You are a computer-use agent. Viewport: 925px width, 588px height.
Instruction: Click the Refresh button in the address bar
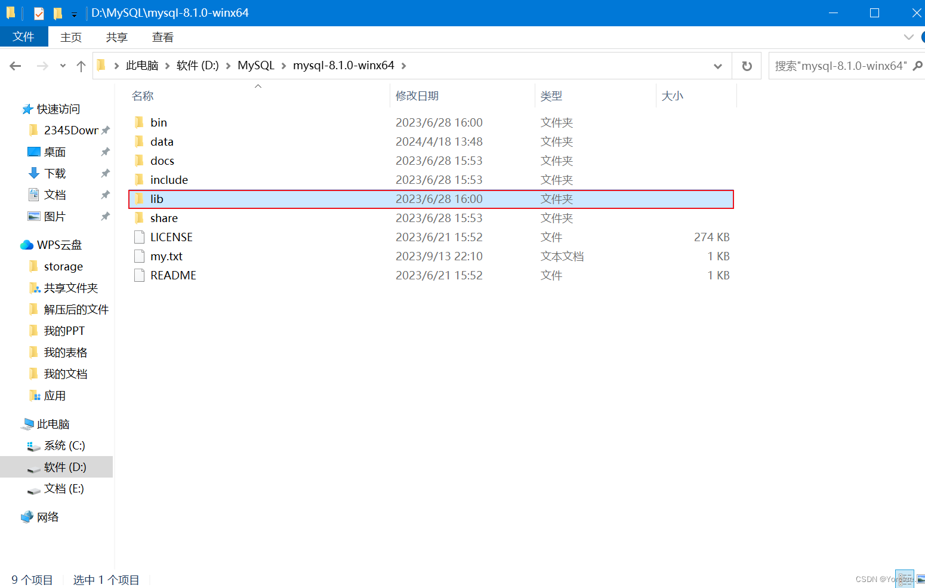747,66
